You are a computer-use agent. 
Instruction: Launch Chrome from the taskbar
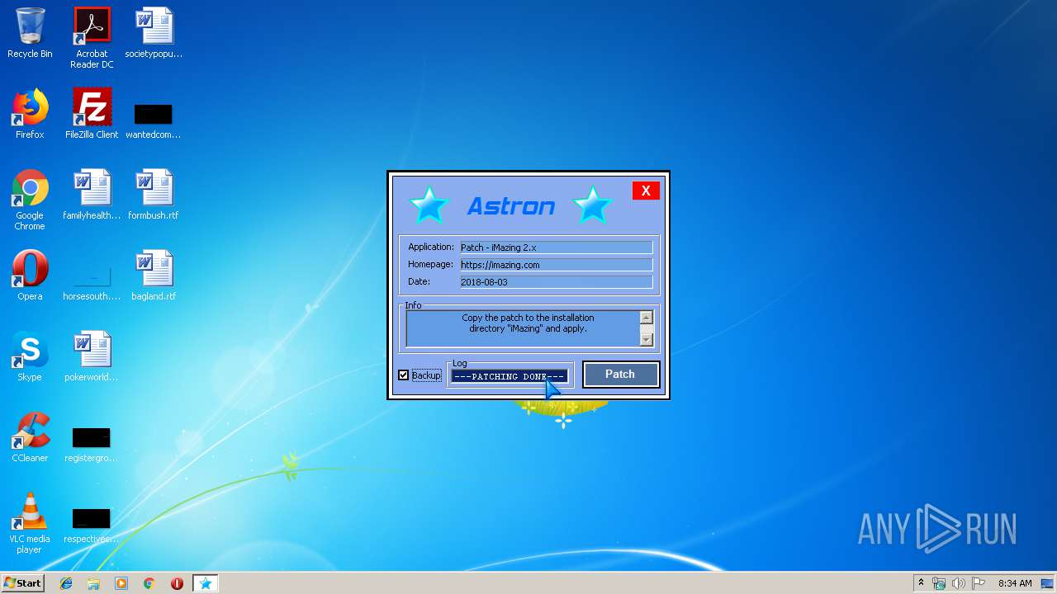[149, 583]
